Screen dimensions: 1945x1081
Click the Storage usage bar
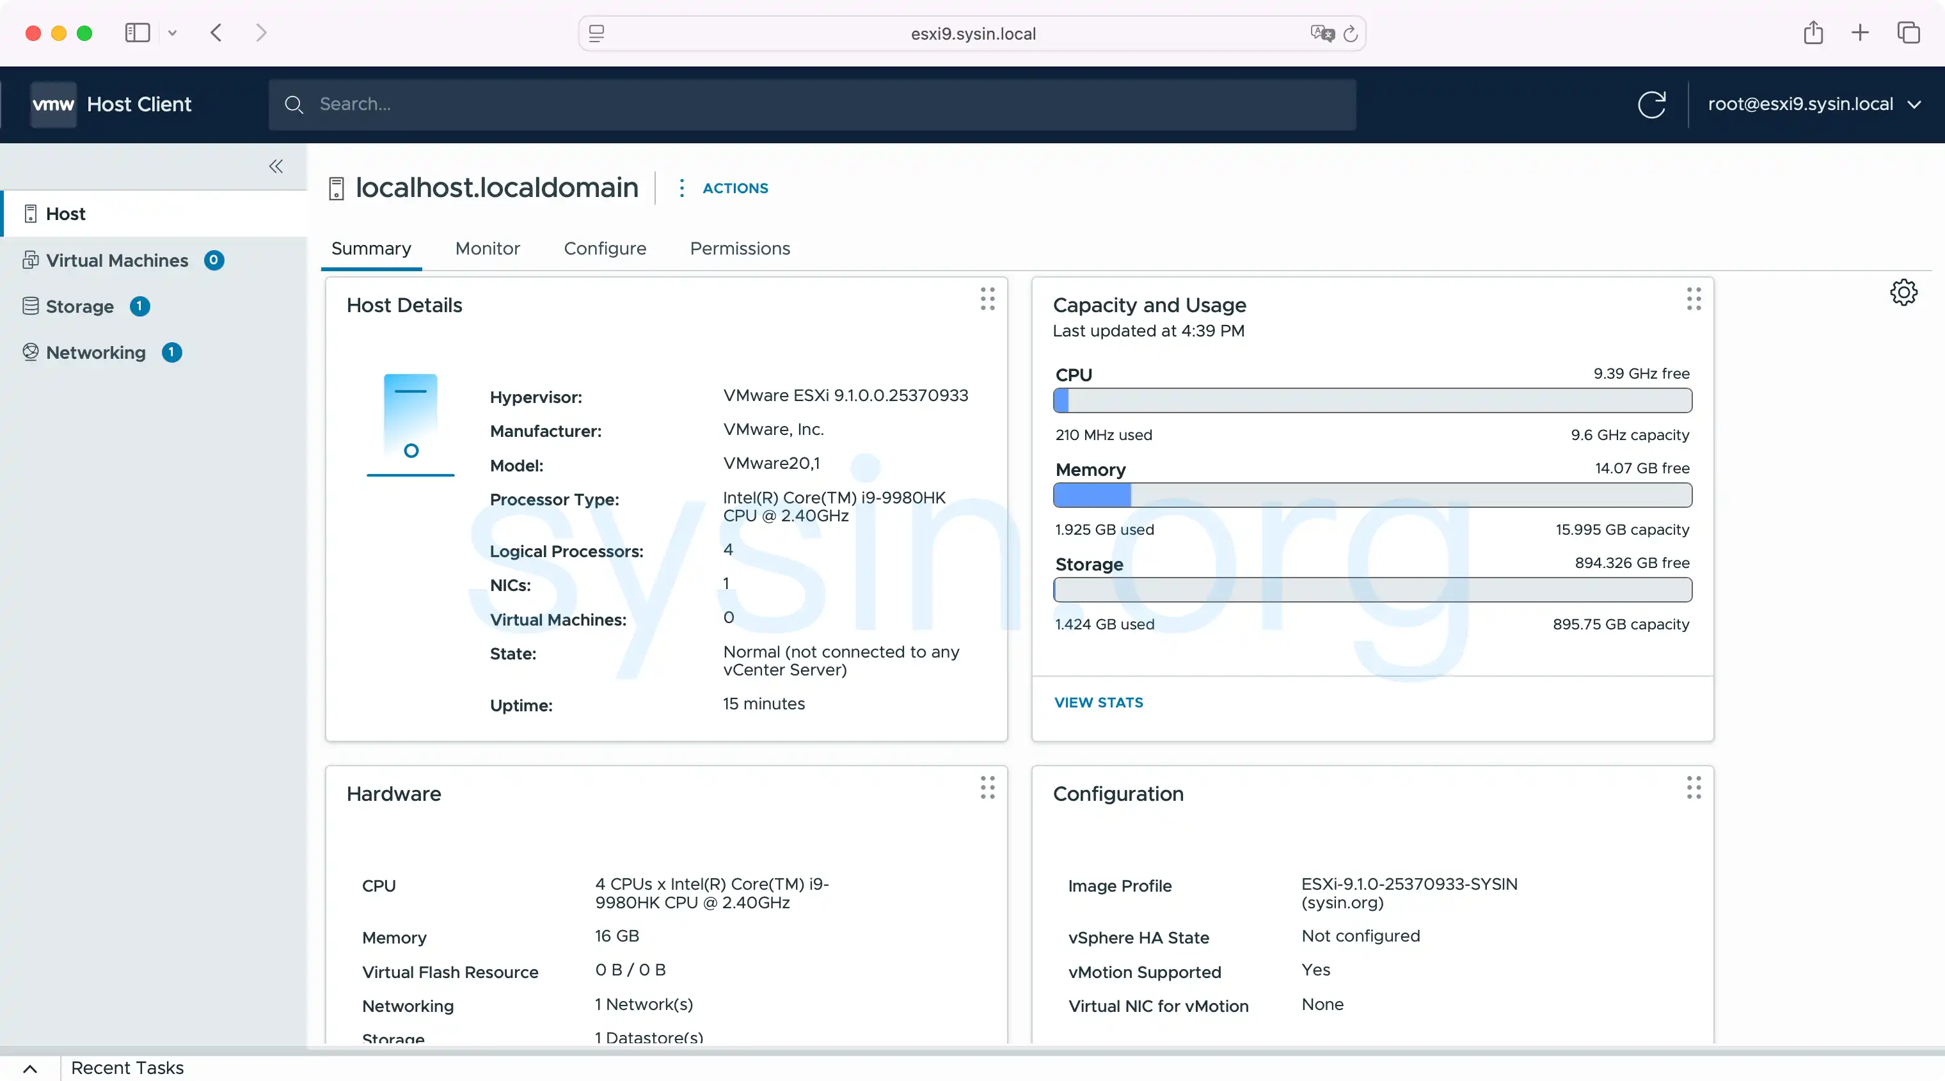pos(1372,590)
